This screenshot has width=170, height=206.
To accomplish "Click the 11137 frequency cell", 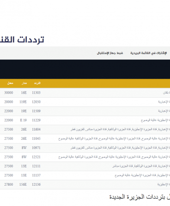I will point(36,175).
